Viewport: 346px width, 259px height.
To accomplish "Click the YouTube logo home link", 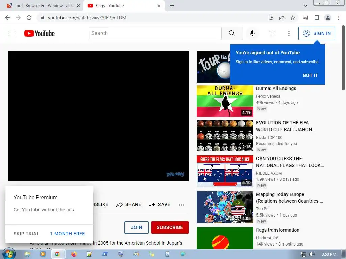I will (40, 33).
